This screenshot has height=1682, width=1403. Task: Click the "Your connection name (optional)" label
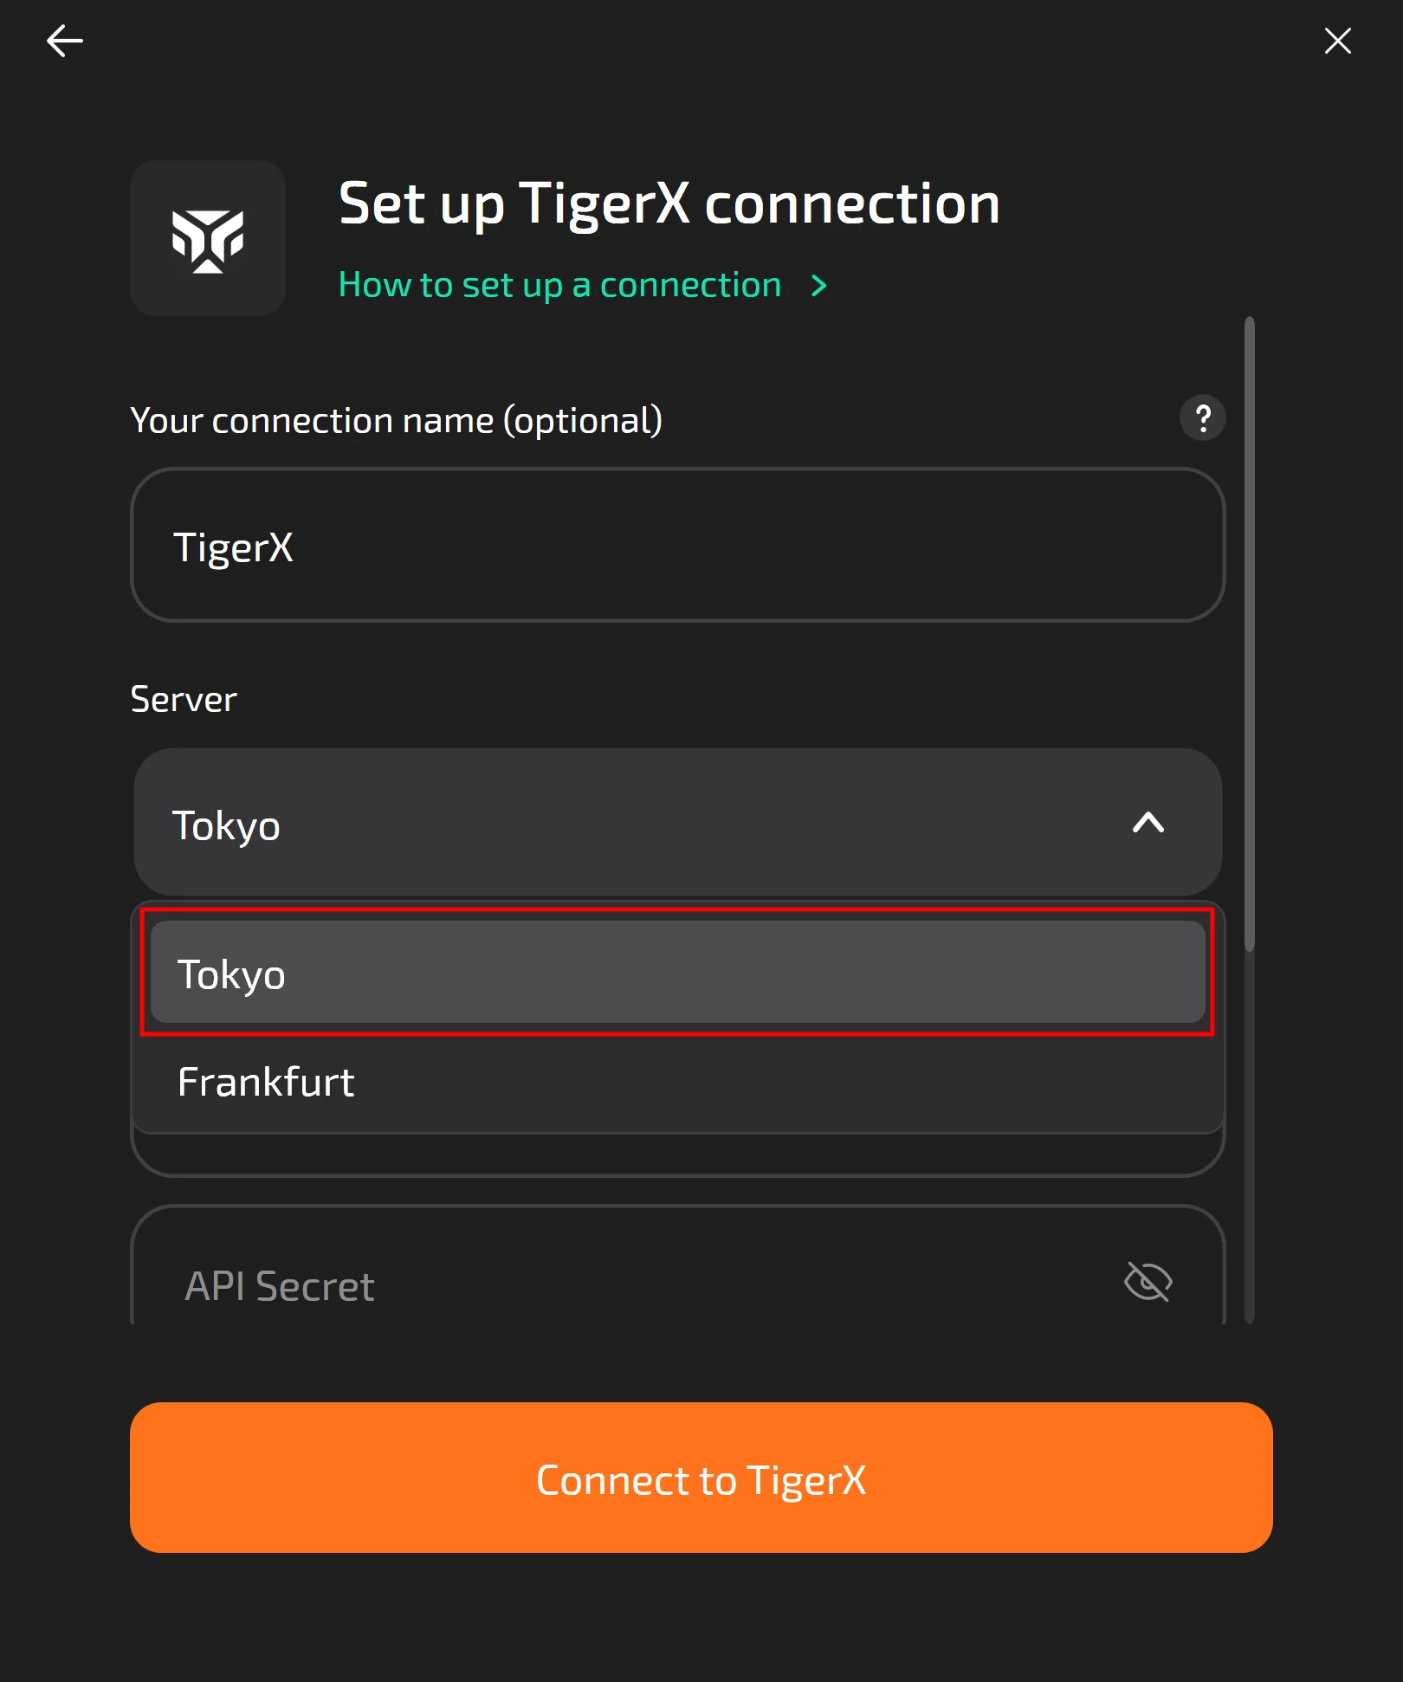pos(396,421)
